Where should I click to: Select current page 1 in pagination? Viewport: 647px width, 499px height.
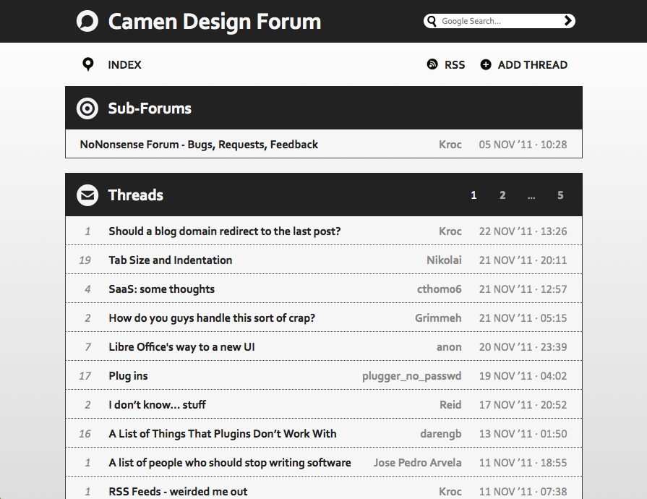coord(474,195)
